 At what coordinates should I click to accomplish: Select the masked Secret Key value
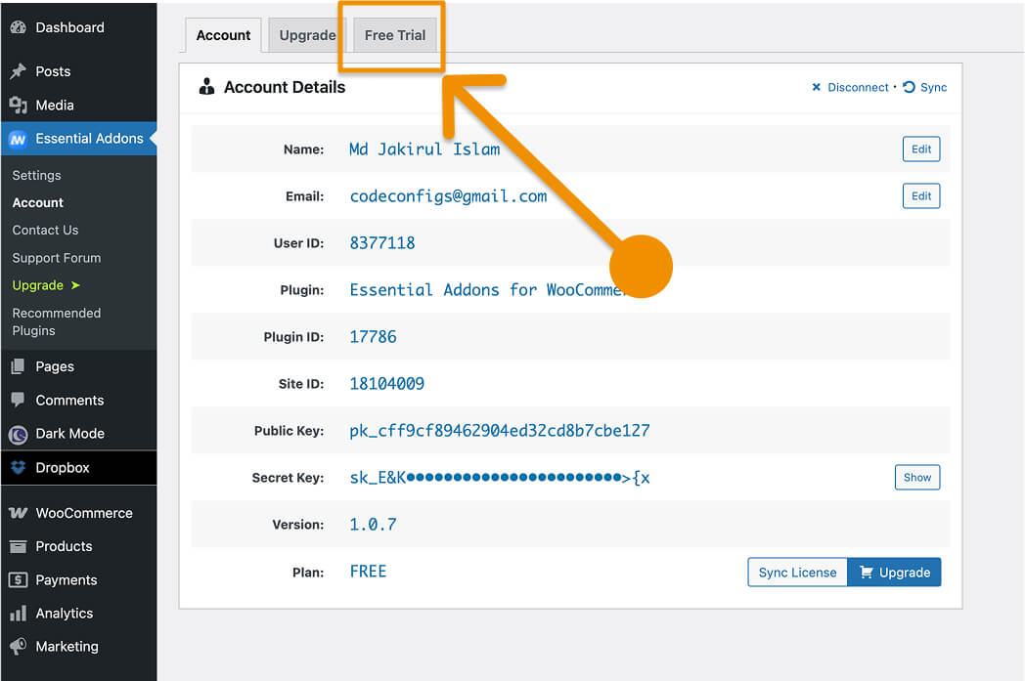pyautogui.click(x=500, y=478)
